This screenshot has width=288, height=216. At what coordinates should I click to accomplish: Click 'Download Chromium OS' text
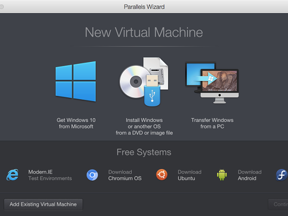pos(125,175)
